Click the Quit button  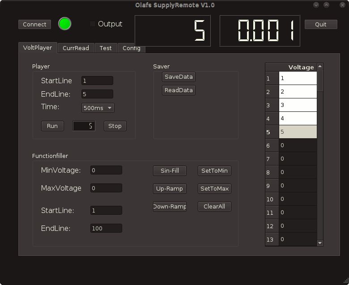321,24
